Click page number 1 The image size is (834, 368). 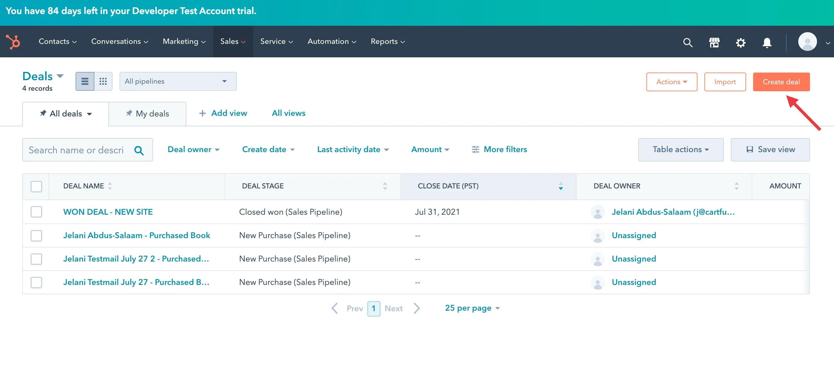pos(374,309)
